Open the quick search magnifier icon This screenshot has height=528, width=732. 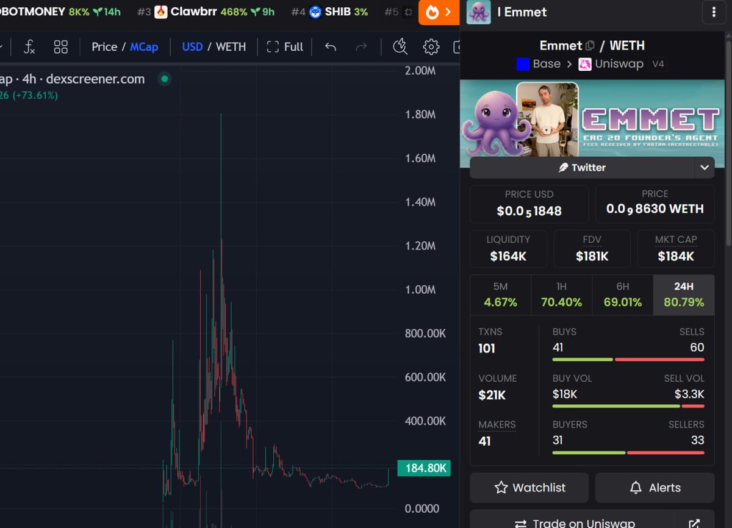click(400, 47)
